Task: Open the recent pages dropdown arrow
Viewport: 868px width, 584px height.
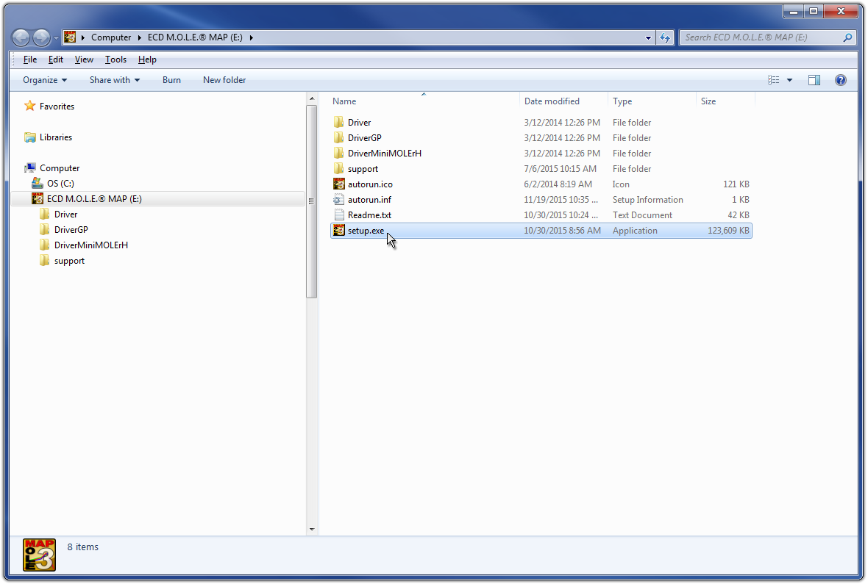Action: [x=56, y=37]
